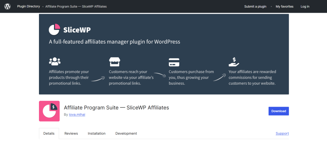Open the Support link
The width and height of the screenshot is (327, 141).
click(x=282, y=133)
